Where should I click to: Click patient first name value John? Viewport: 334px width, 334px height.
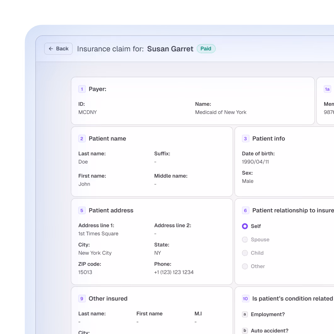[84, 184]
